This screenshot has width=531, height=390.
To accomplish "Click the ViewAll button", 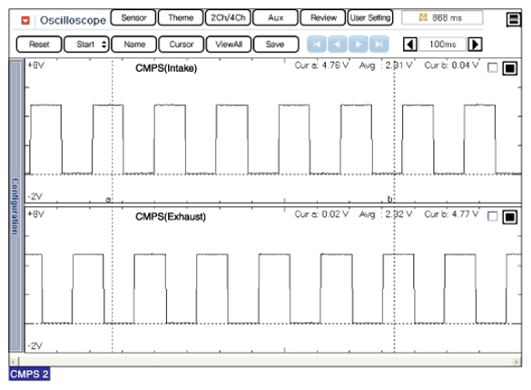I will 229,45.
